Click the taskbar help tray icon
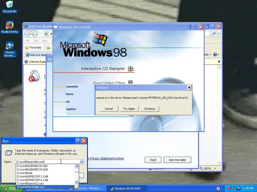 click(x=218, y=188)
